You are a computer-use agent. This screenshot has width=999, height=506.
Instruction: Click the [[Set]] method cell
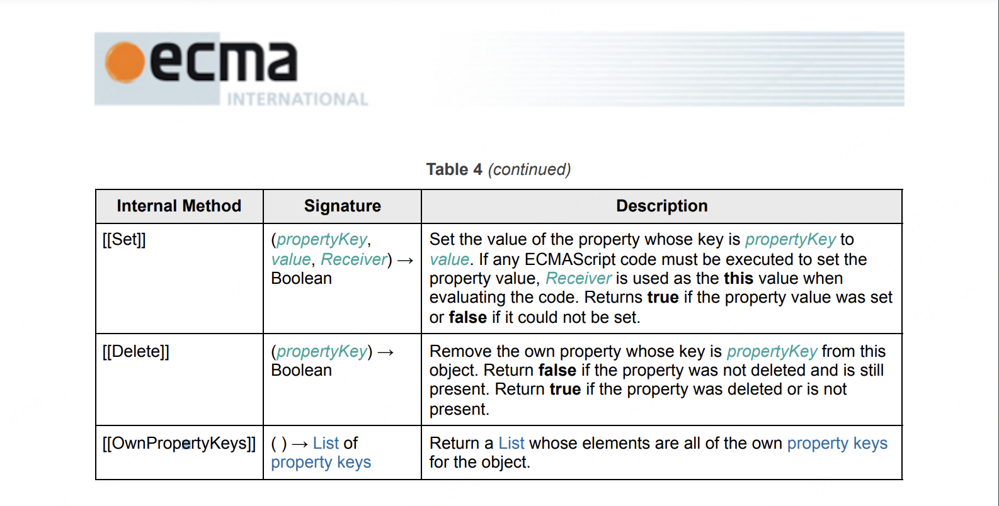179,278
